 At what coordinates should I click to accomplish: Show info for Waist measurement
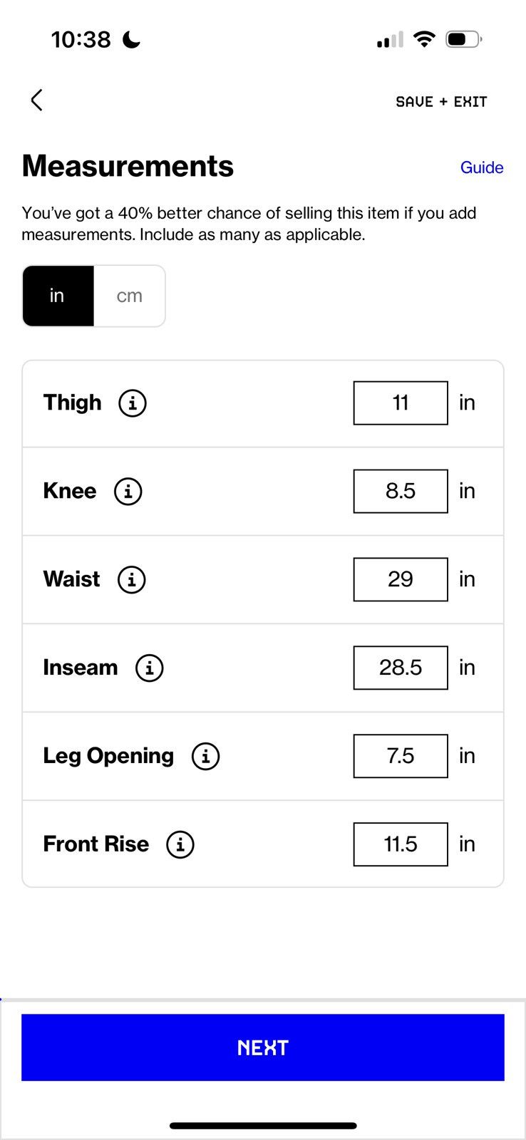point(132,580)
